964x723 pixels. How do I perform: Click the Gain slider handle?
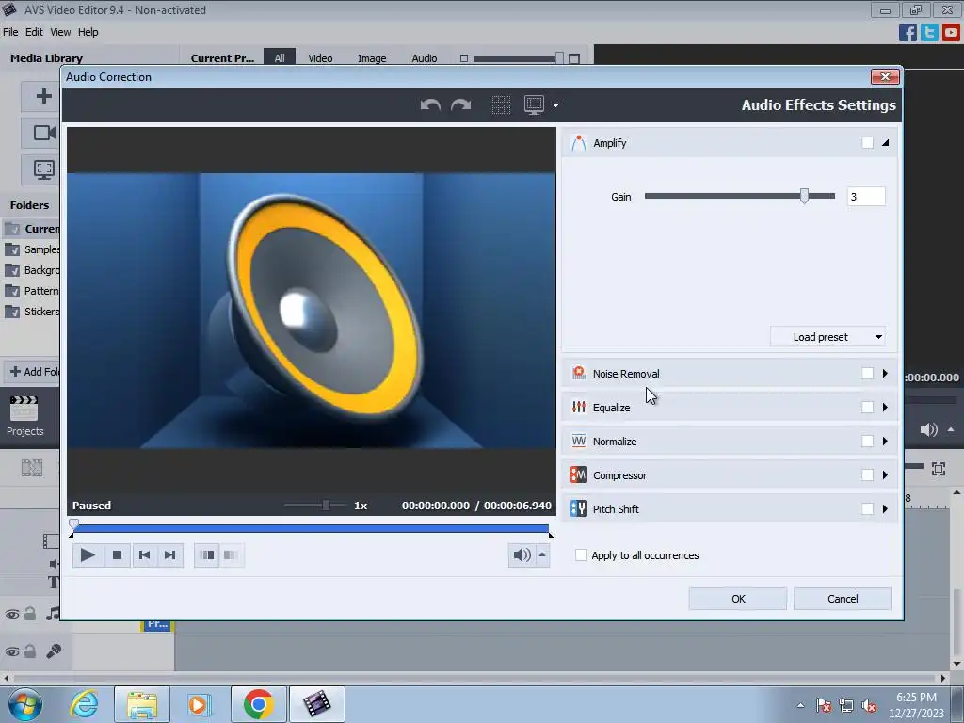coord(804,196)
